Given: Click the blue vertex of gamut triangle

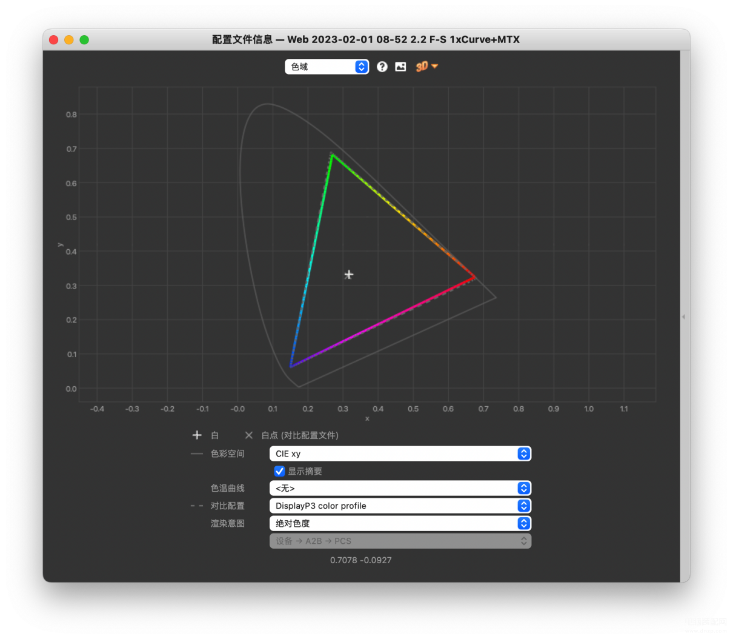Looking at the screenshot, I should [291, 366].
